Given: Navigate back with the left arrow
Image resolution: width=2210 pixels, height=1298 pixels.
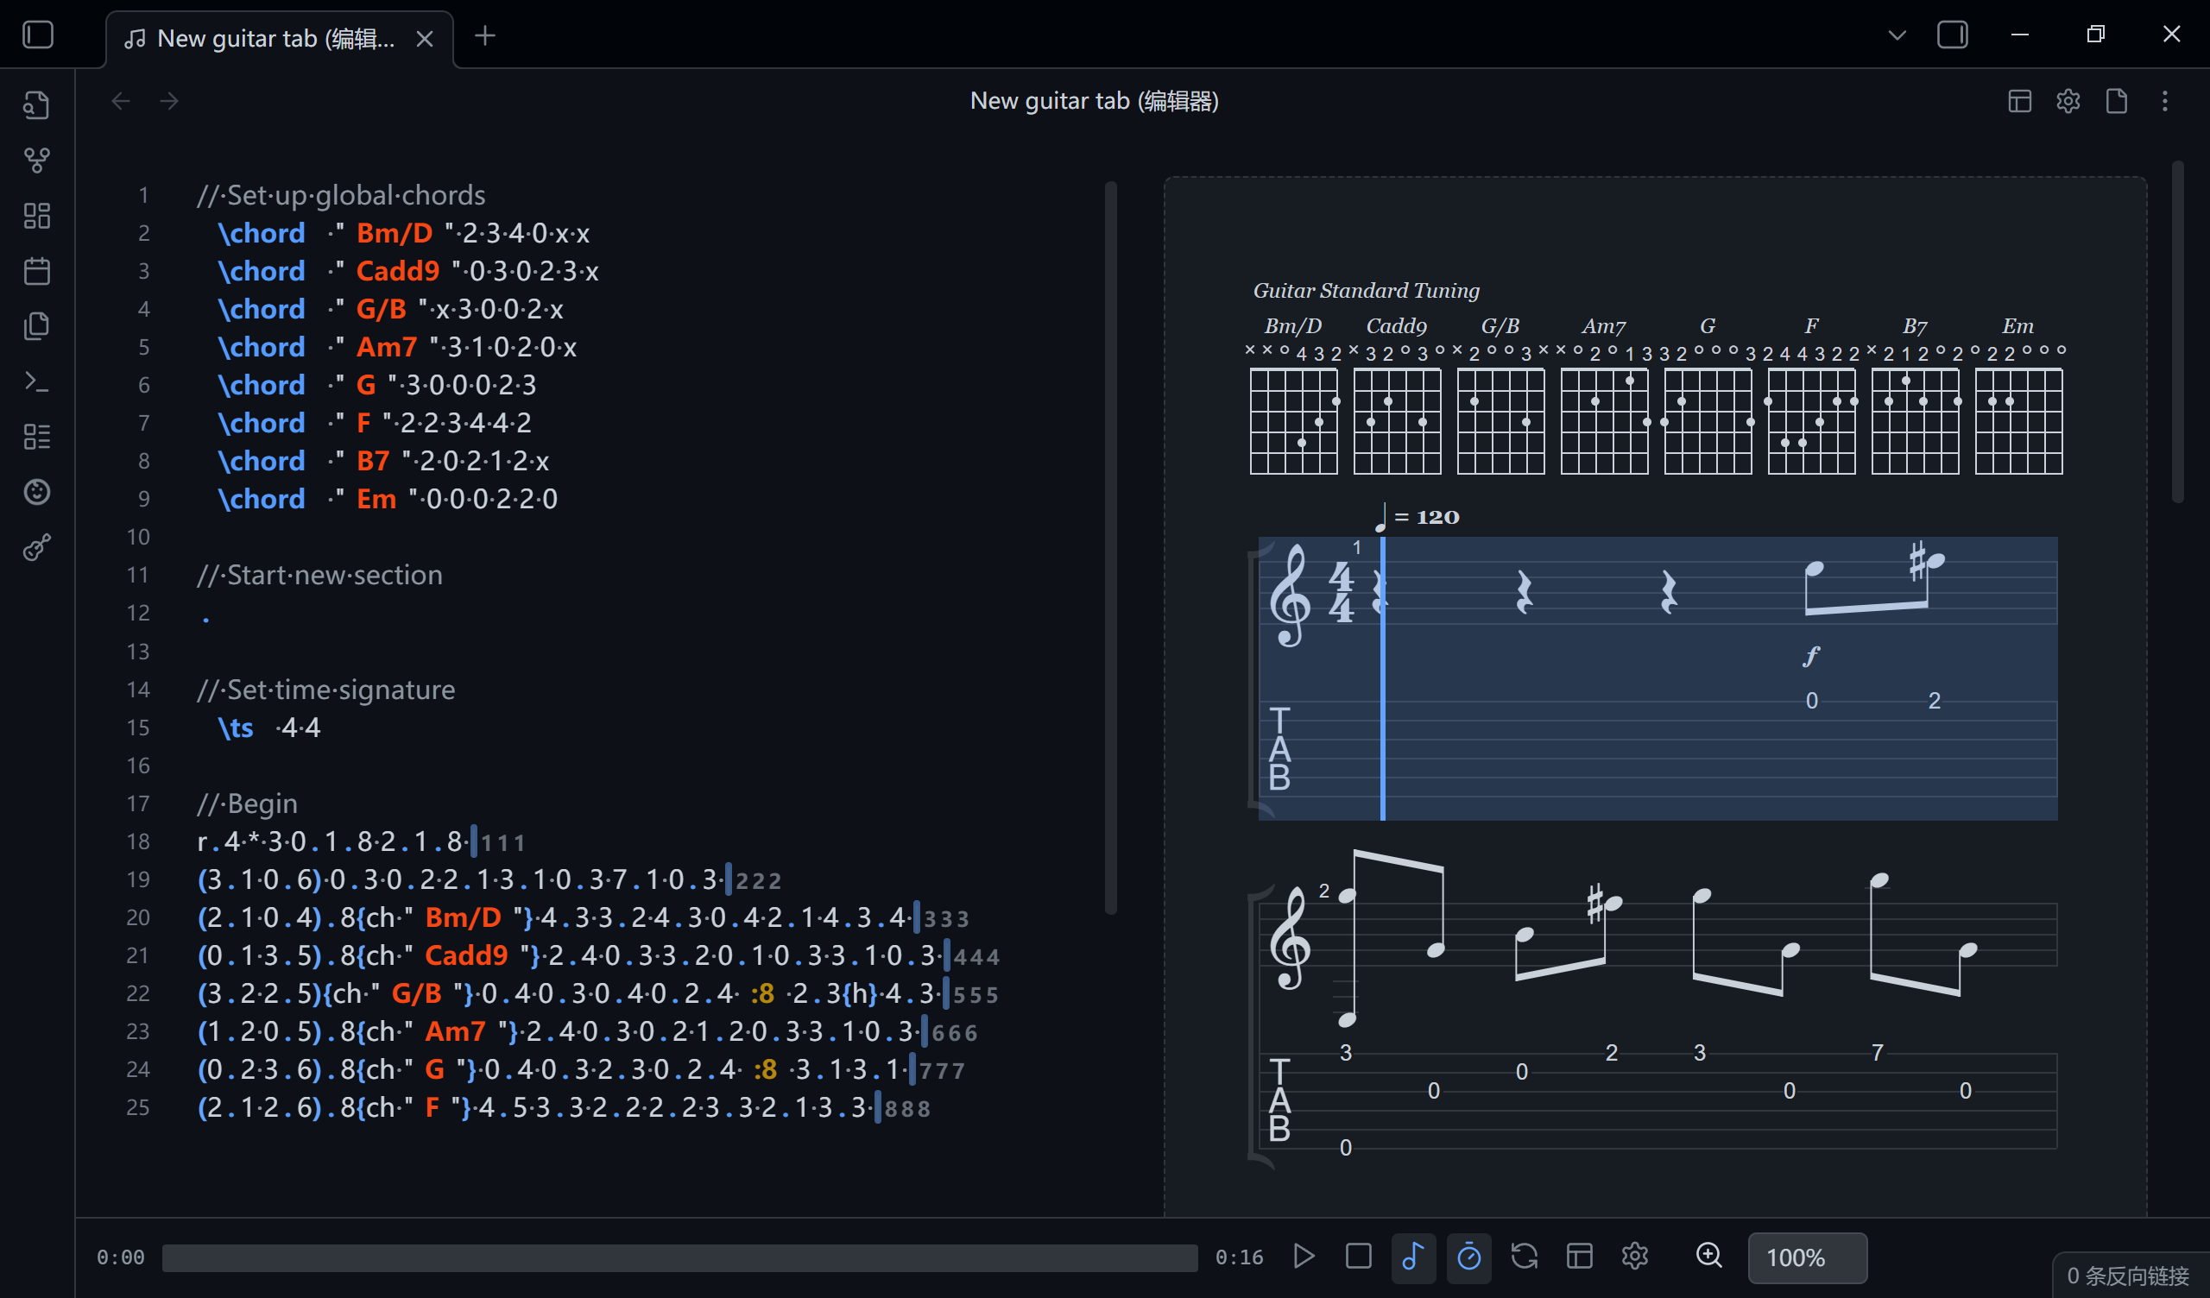Looking at the screenshot, I should click(121, 101).
